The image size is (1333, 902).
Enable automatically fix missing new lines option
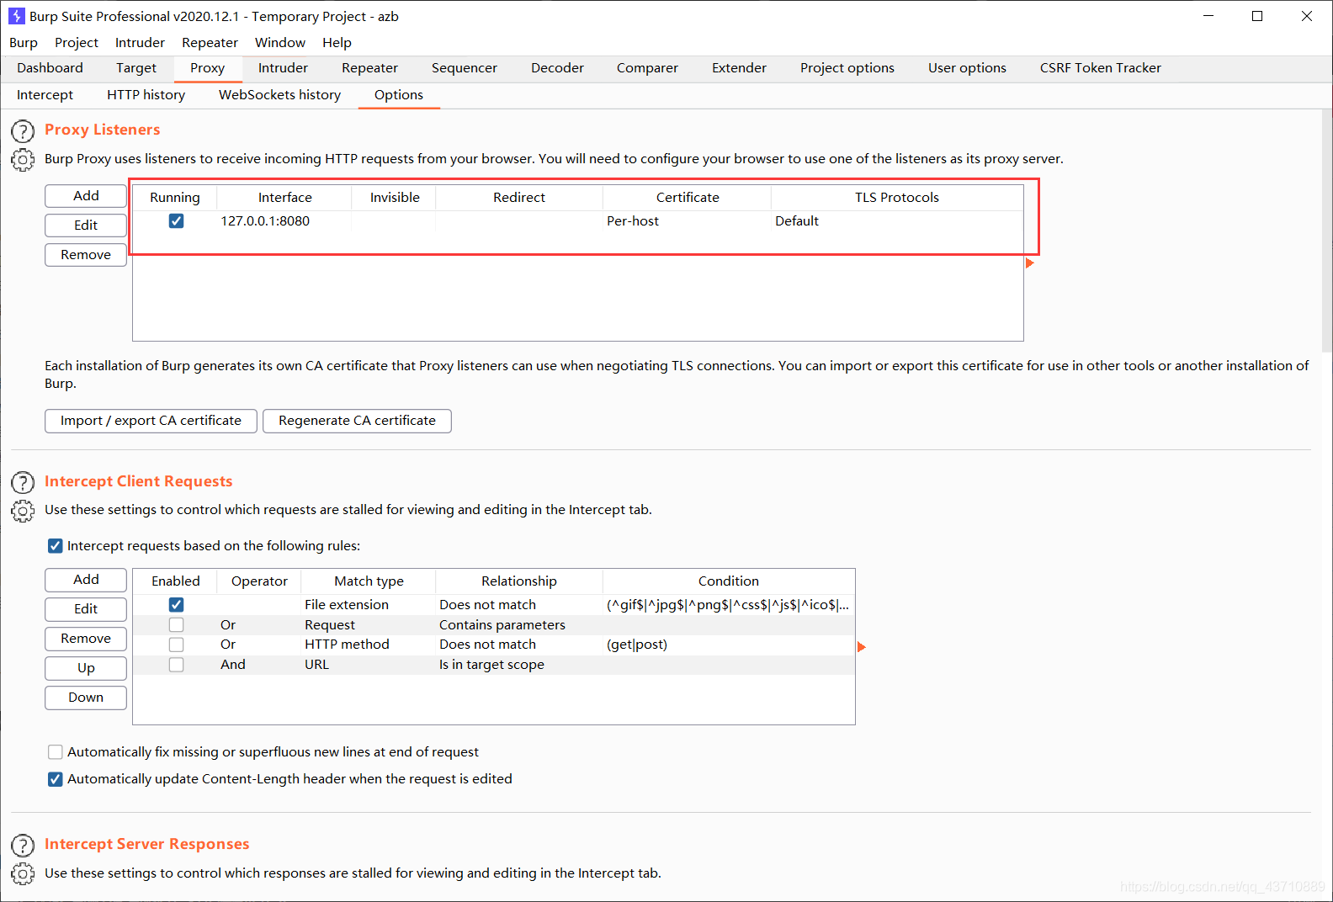tap(55, 752)
